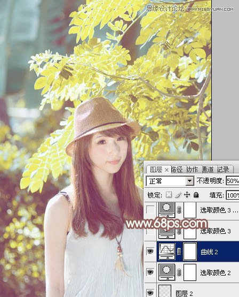
Task: Hide the 图层 2 layer
Action: pos(150,293)
